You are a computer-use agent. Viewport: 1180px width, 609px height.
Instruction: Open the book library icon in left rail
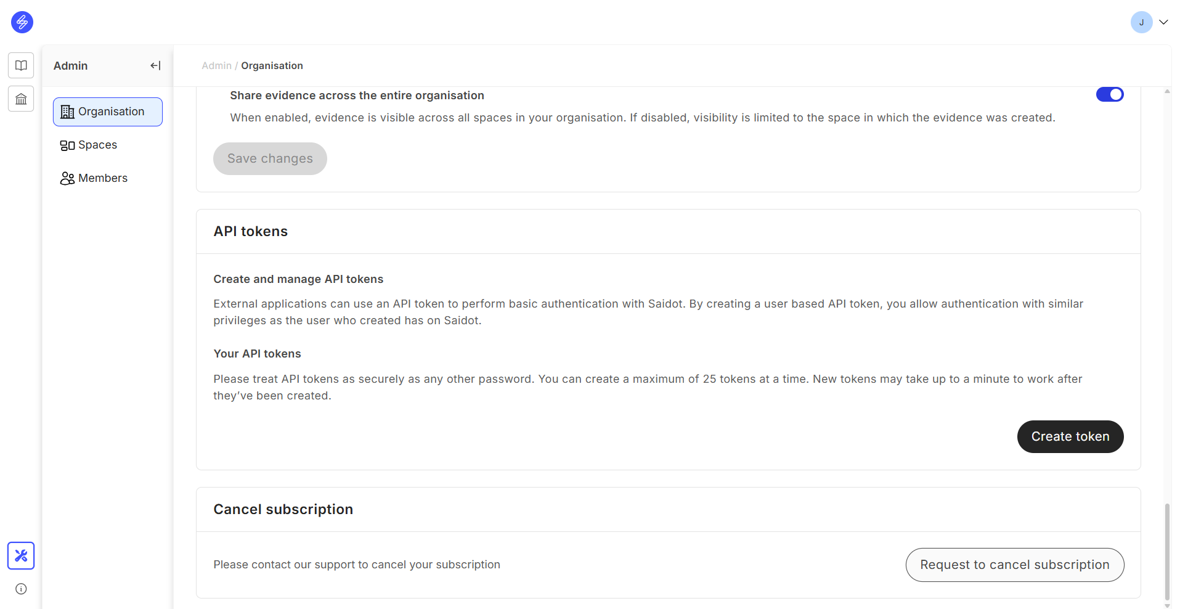21,65
